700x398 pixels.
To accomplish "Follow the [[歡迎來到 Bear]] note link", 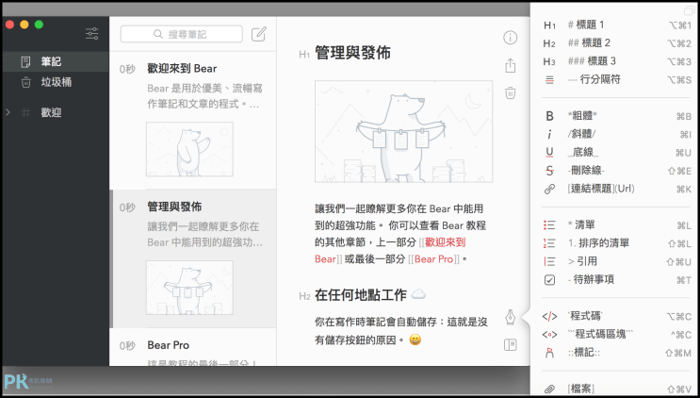I will pos(390,251).
